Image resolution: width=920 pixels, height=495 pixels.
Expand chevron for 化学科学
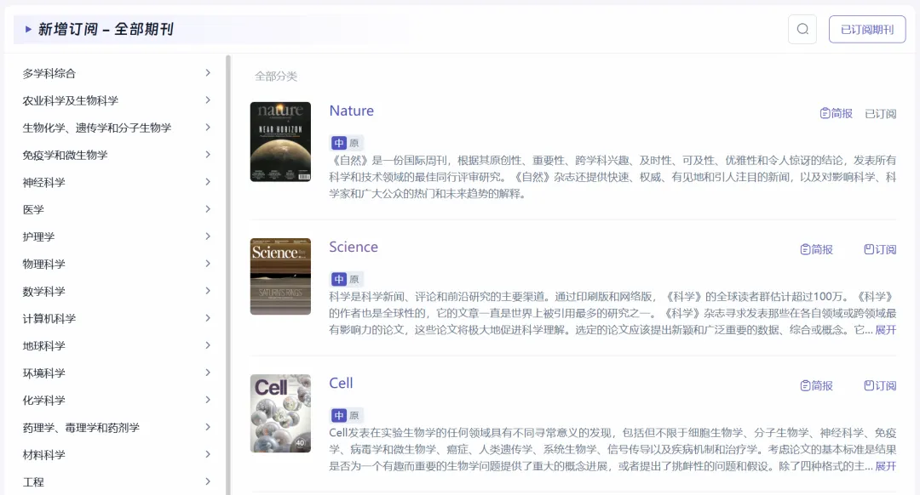pyautogui.click(x=208, y=400)
